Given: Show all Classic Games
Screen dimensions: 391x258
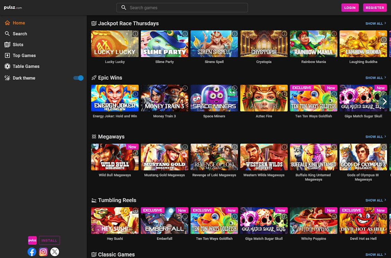Looking at the screenshot, I should coord(375,255).
